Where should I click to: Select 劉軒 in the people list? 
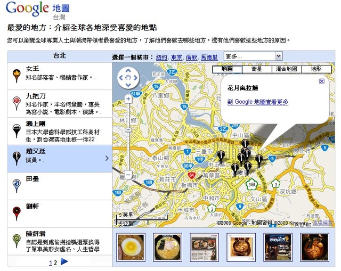60,214
